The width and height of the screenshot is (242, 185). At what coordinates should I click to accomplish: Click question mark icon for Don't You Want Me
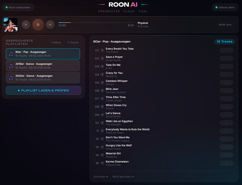(x=102, y=139)
